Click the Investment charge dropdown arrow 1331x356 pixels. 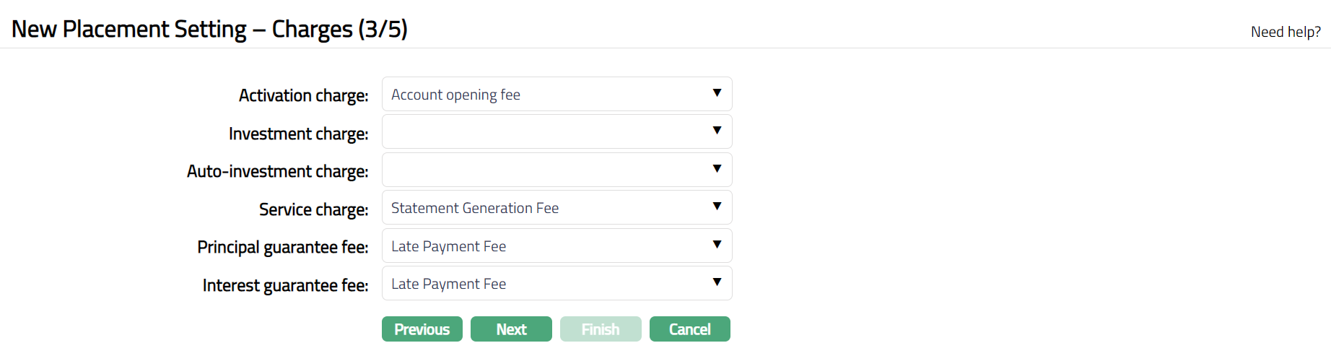717,131
